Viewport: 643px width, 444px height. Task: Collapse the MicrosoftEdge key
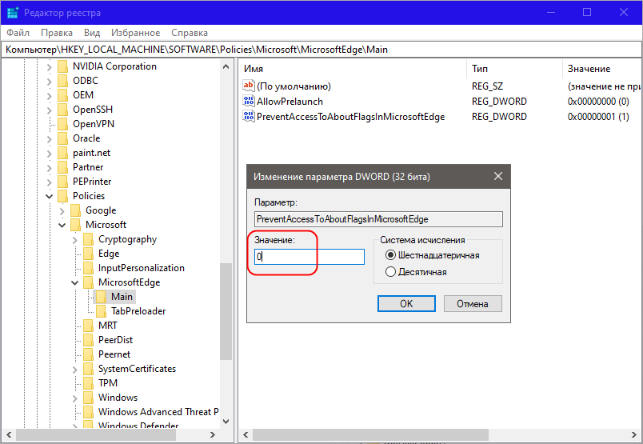click(x=74, y=282)
